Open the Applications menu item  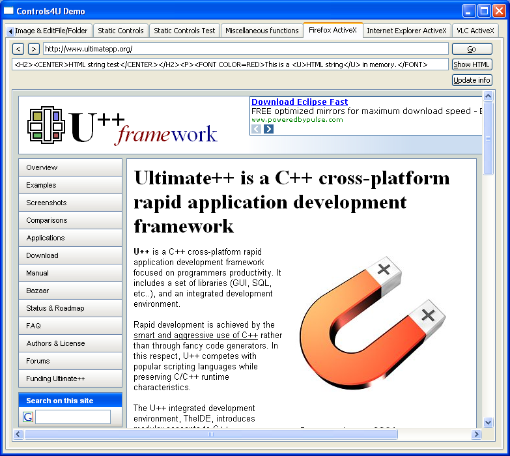point(70,238)
